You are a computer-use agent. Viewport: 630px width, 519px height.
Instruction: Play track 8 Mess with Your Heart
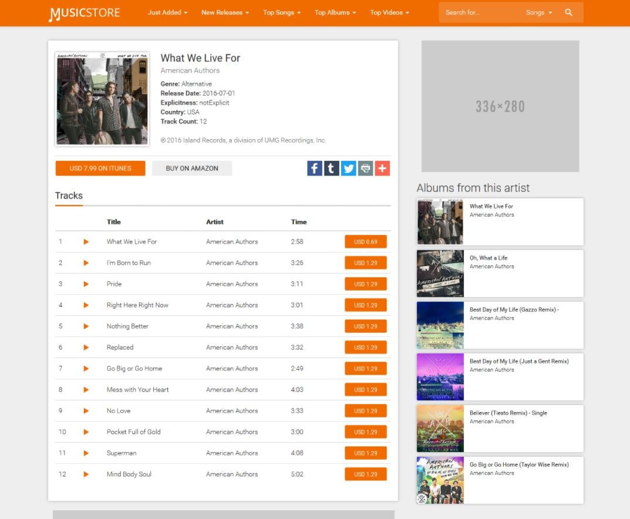tap(86, 390)
